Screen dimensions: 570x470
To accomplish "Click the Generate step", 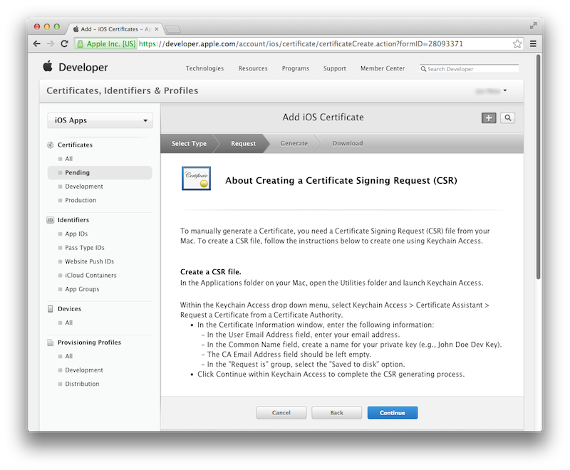I will [x=294, y=143].
